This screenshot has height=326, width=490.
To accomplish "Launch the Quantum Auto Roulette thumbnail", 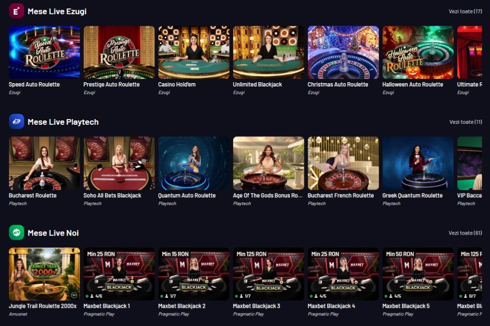I will [x=194, y=163].
